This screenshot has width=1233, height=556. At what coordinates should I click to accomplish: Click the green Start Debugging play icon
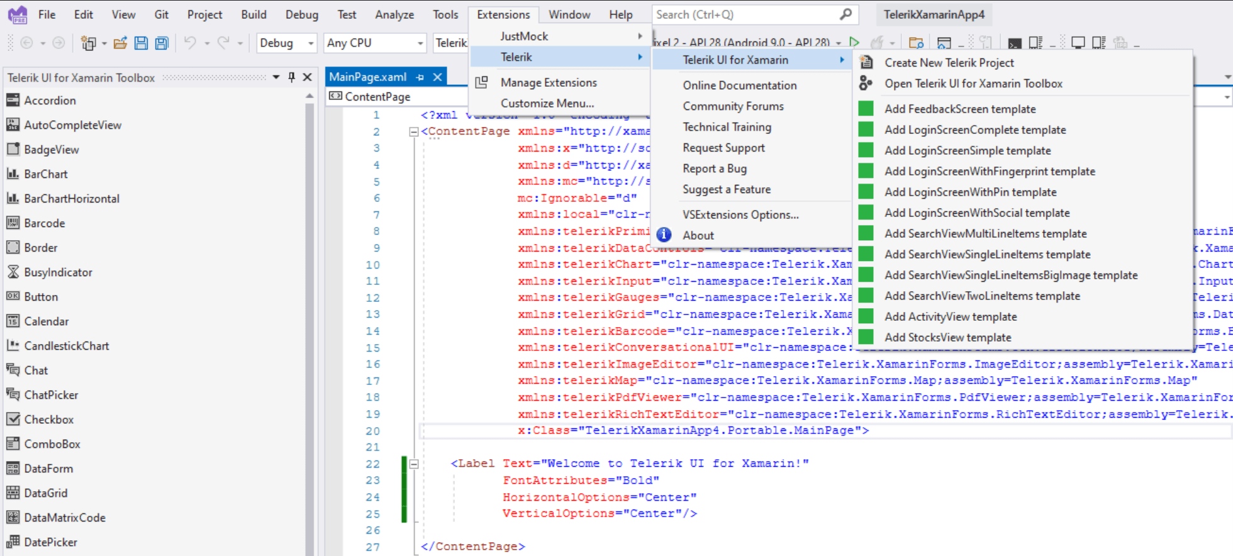[854, 42]
